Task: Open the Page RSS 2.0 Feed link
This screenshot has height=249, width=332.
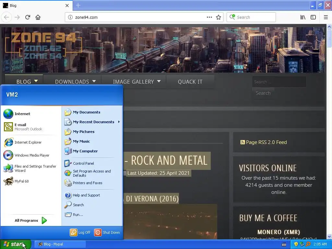Action: 264,142
